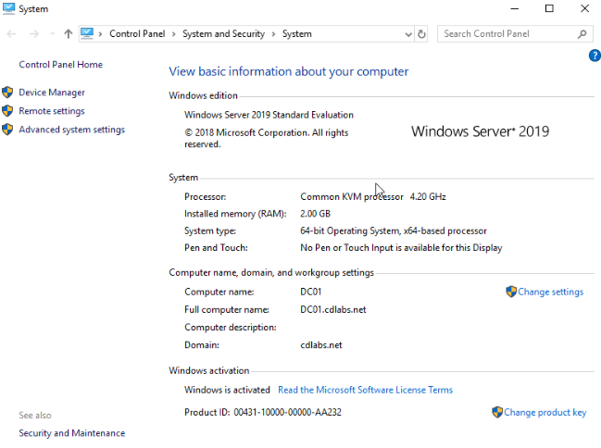Open Device Manager from sidebar
601x448 pixels.
52,93
